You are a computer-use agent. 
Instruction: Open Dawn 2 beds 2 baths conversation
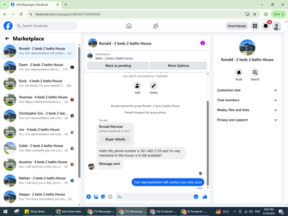coord(39,67)
